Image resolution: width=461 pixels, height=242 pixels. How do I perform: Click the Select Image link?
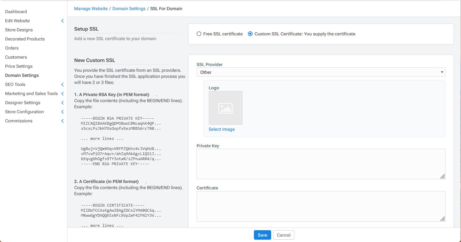[222, 129]
